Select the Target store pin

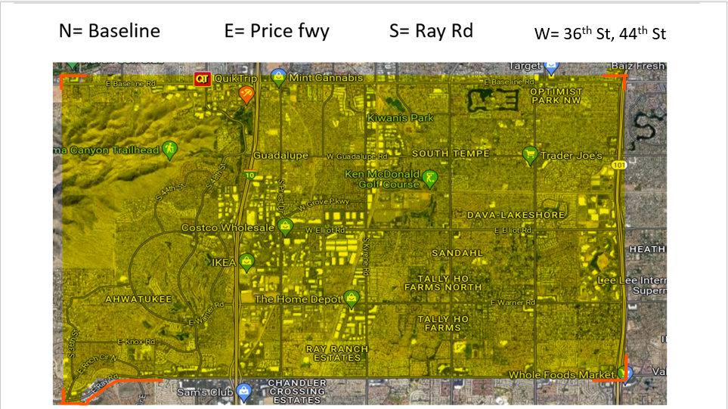point(551,67)
